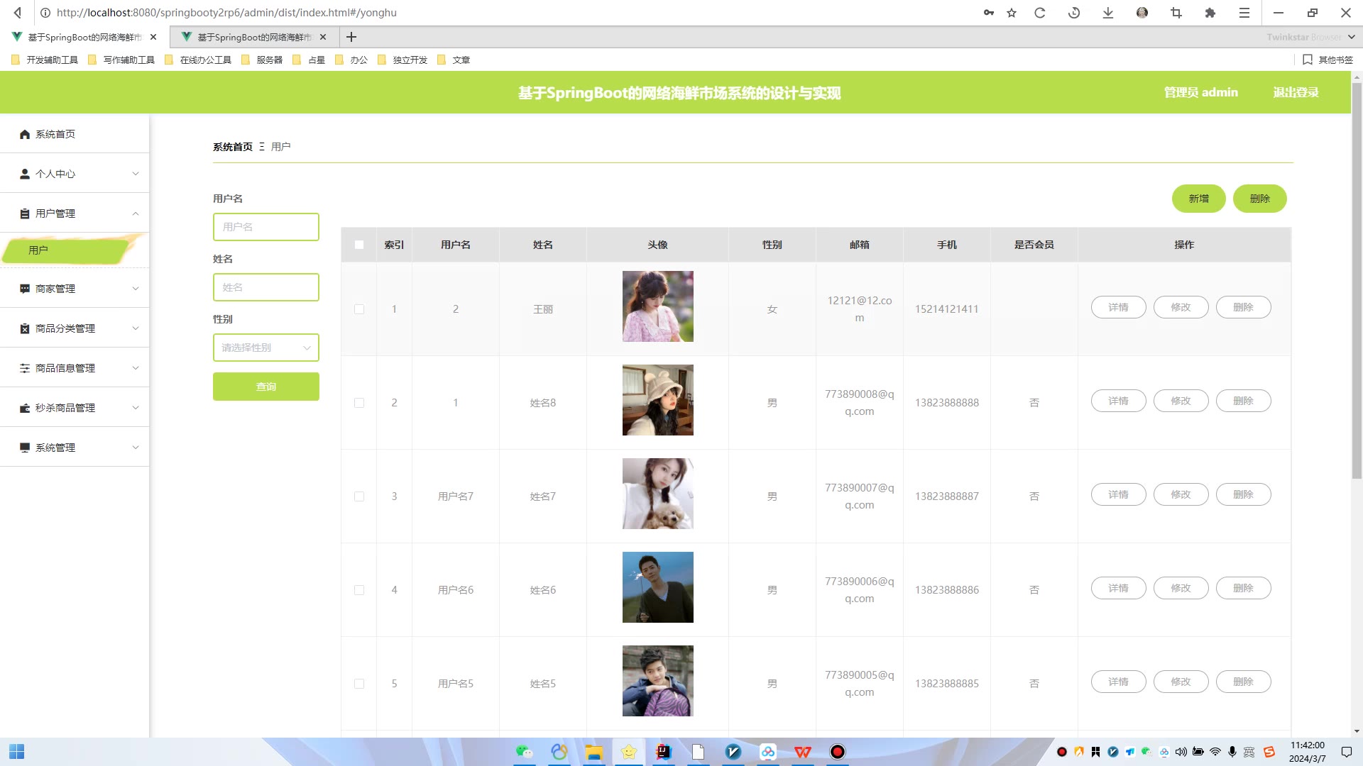
Task: Open the 请选择性别 gender dropdown
Action: pyautogui.click(x=266, y=348)
